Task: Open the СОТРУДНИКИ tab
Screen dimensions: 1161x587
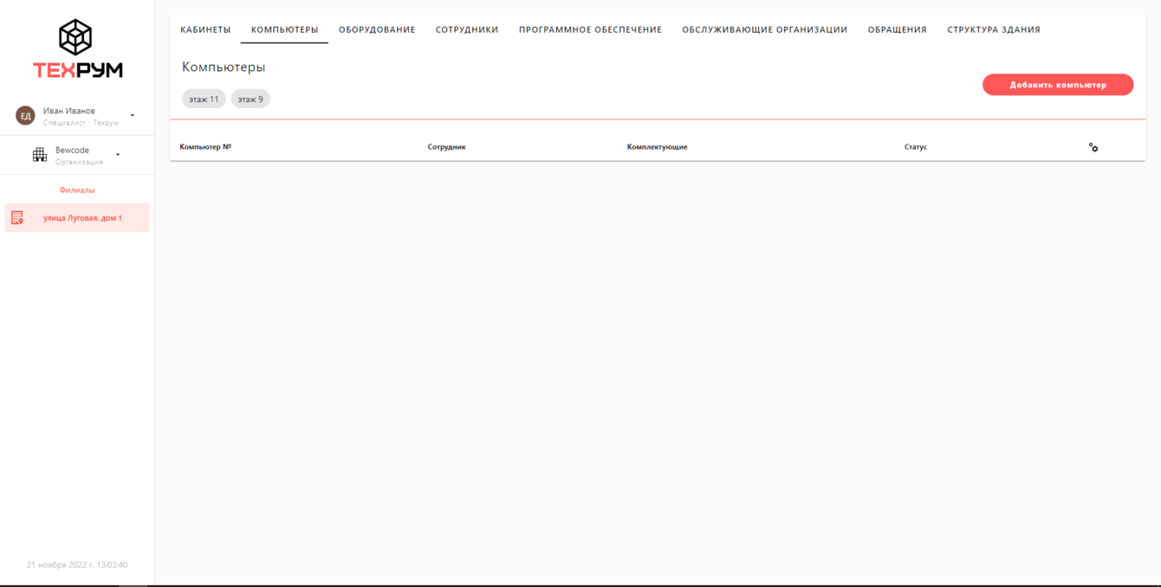Action: [x=468, y=29]
